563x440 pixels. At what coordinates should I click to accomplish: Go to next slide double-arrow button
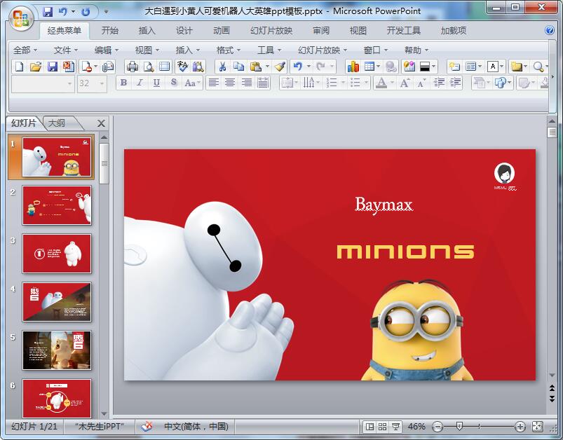(x=552, y=399)
